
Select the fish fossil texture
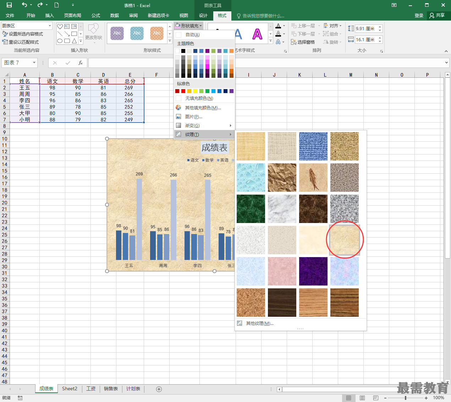pyautogui.click(x=313, y=178)
